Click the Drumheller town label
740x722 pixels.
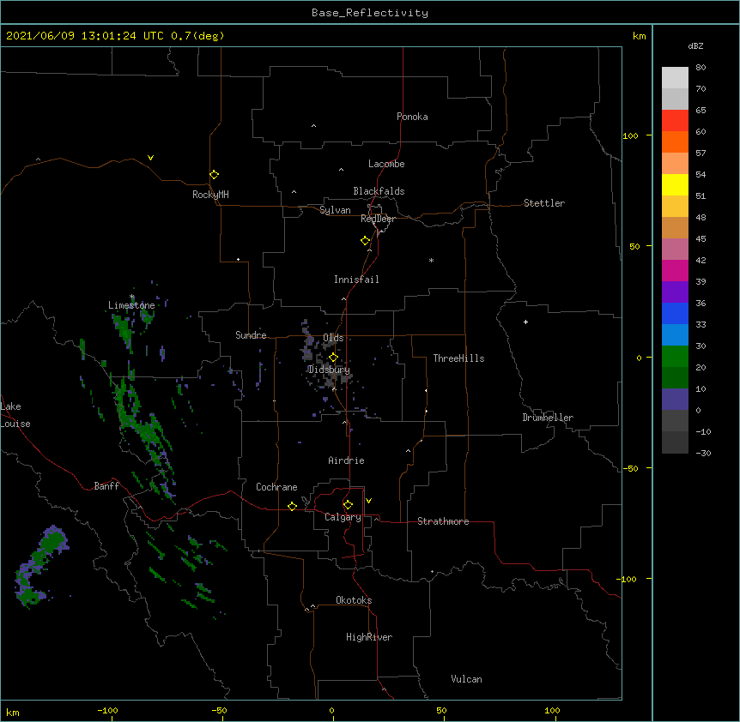[548, 418]
